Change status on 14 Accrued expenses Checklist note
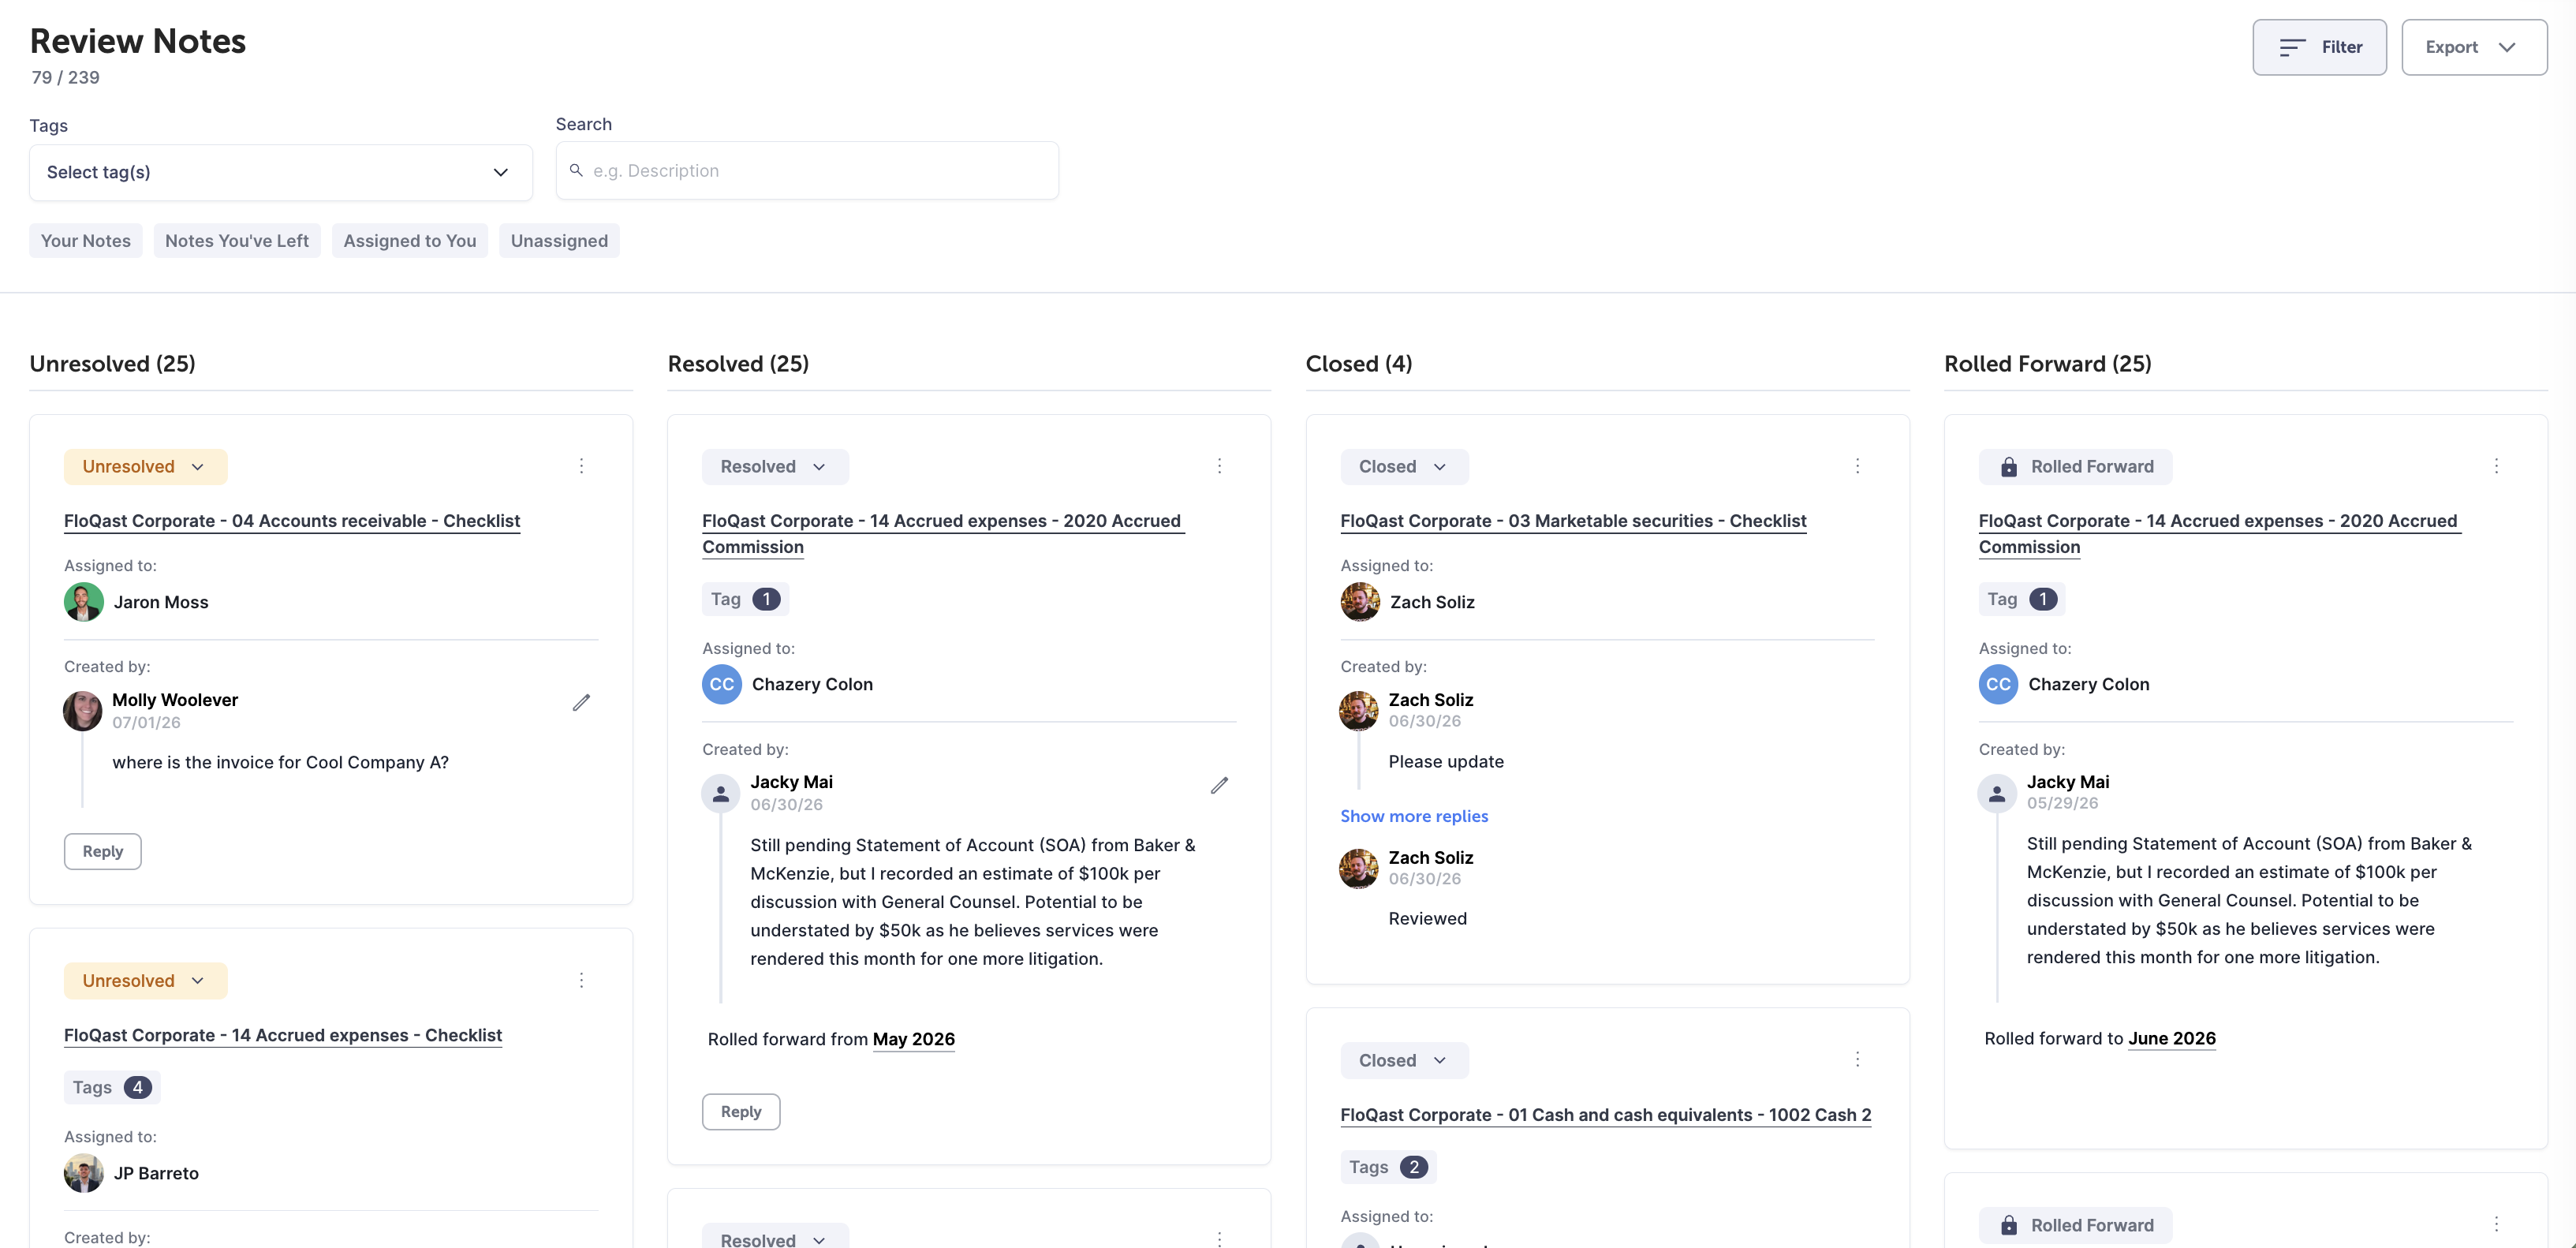The height and width of the screenshot is (1248, 2576). [145, 980]
